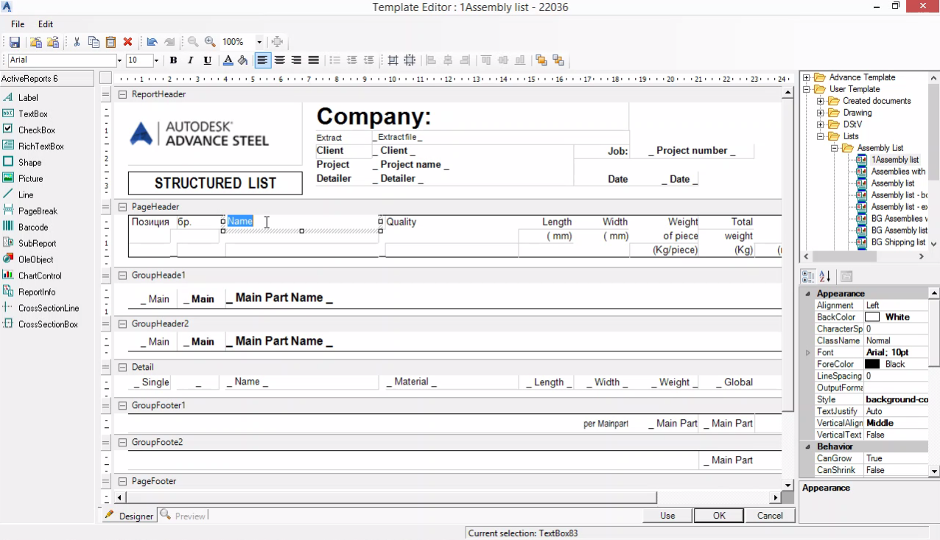This screenshot has width=940, height=540.
Task: Select the 1Assembly list template
Action: pos(894,160)
